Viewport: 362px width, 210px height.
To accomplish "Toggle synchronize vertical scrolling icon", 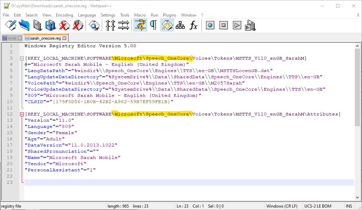I will coord(110,25).
